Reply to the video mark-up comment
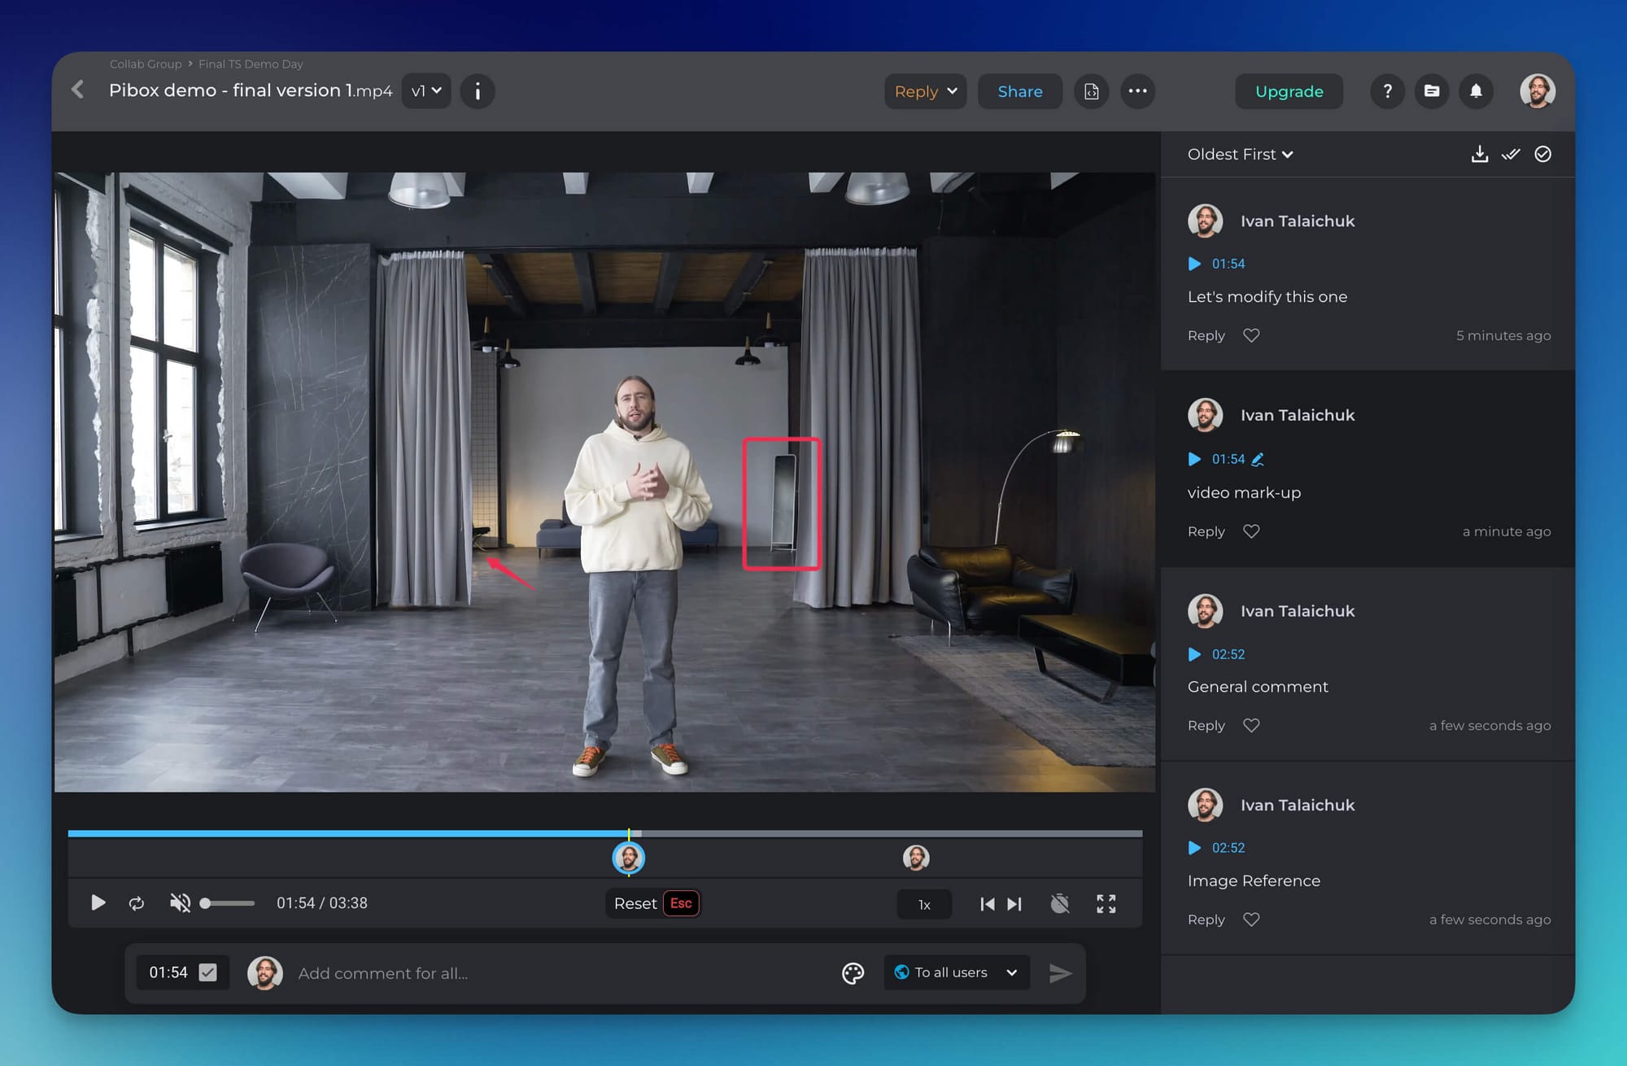 click(x=1206, y=531)
